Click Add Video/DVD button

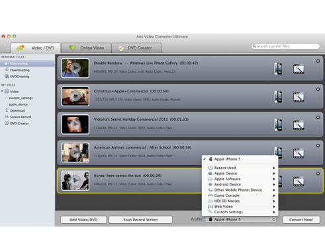coord(83,220)
